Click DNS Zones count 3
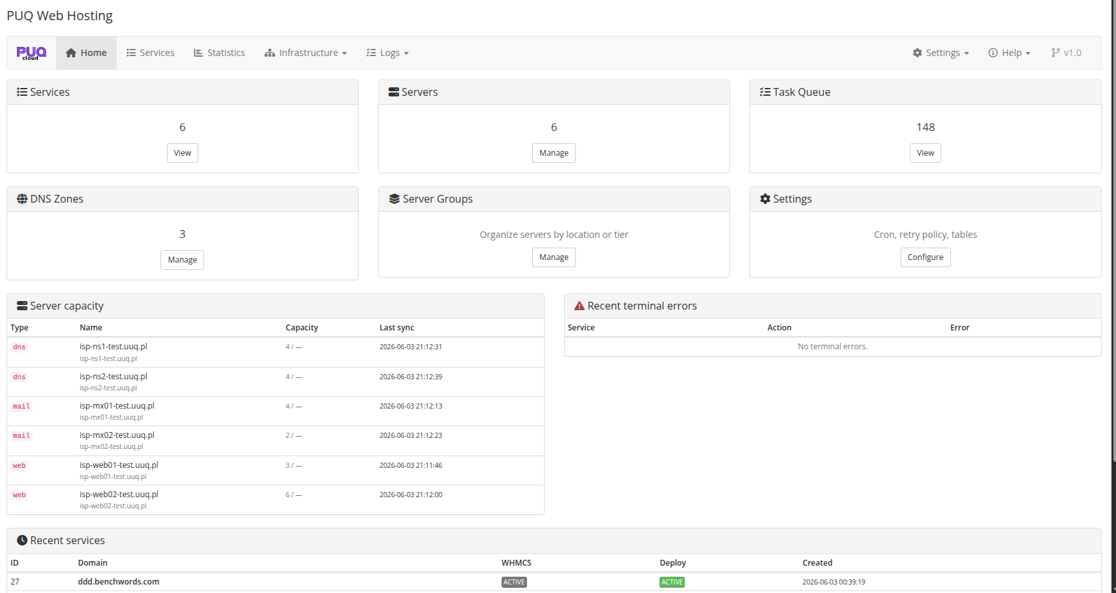The width and height of the screenshot is (1116, 593). [x=183, y=234]
